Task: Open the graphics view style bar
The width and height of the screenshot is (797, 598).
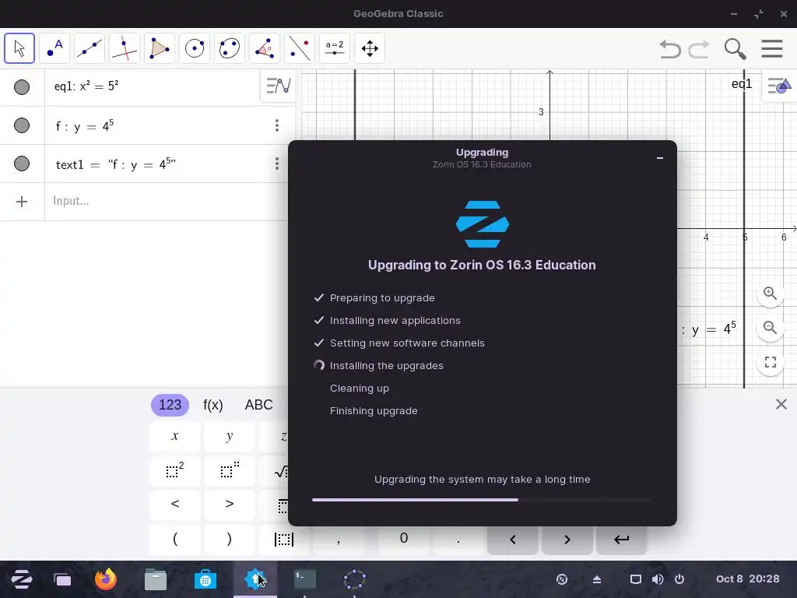Action: 779,86
